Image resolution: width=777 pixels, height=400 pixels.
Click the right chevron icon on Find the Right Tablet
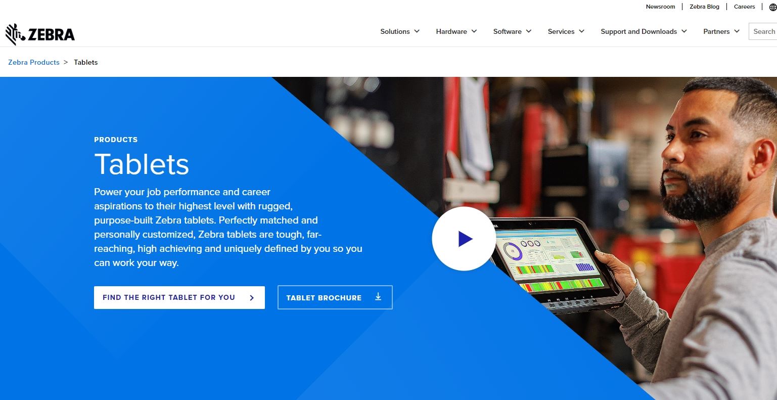[x=252, y=298]
